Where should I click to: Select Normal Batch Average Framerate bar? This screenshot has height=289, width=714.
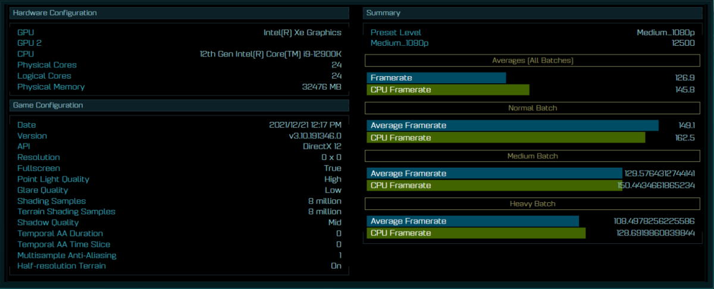click(x=512, y=125)
